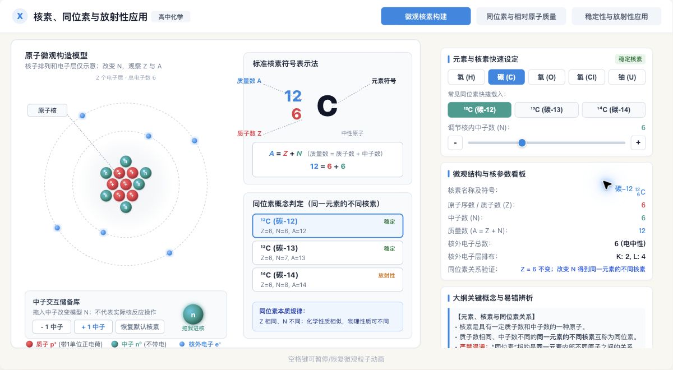Click the 元素符号 label
This screenshot has width=673, height=370.
(384, 81)
